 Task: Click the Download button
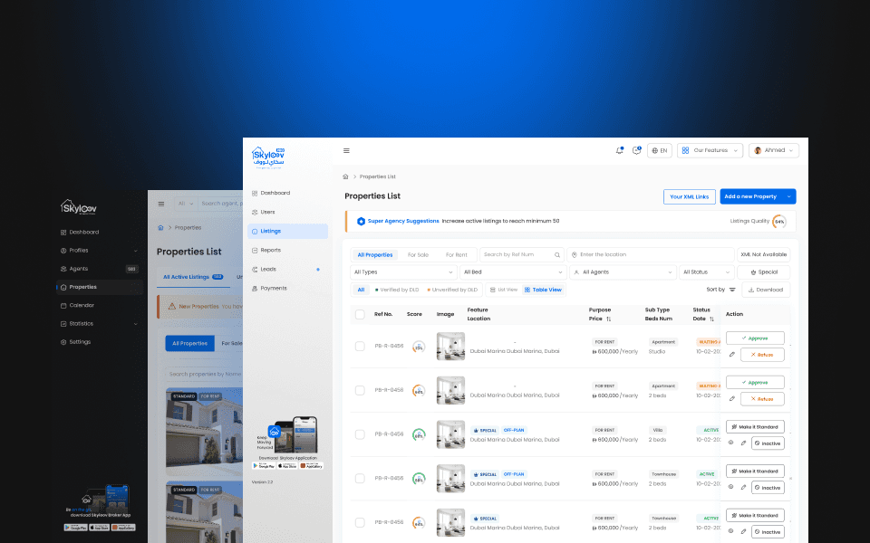[766, 290]
